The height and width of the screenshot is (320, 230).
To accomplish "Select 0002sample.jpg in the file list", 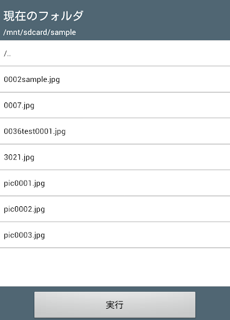I will [x=115, y=79].
